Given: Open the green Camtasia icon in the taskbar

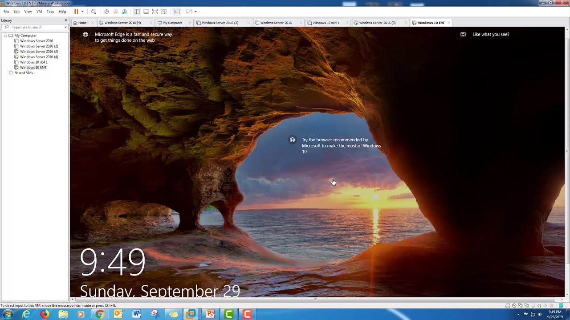Looking at the screenshot, I should (229, 314).
